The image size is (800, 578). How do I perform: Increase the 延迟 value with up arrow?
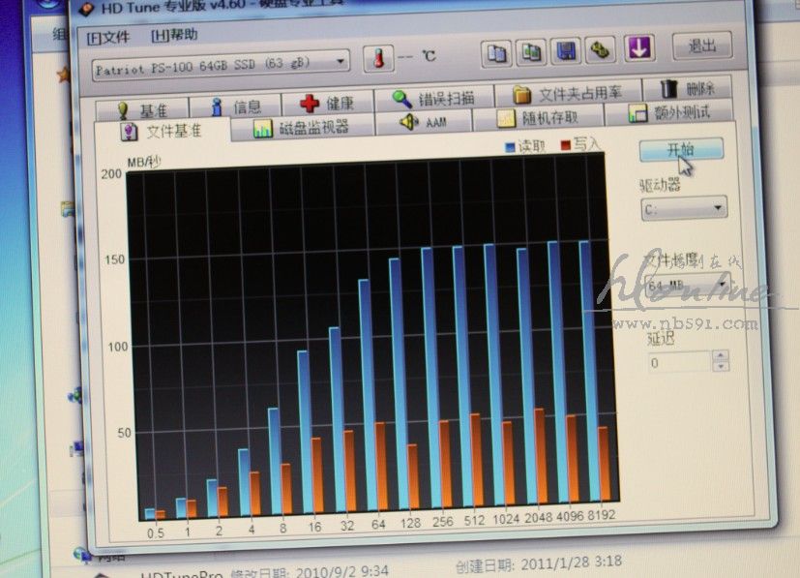click(721, 356)
